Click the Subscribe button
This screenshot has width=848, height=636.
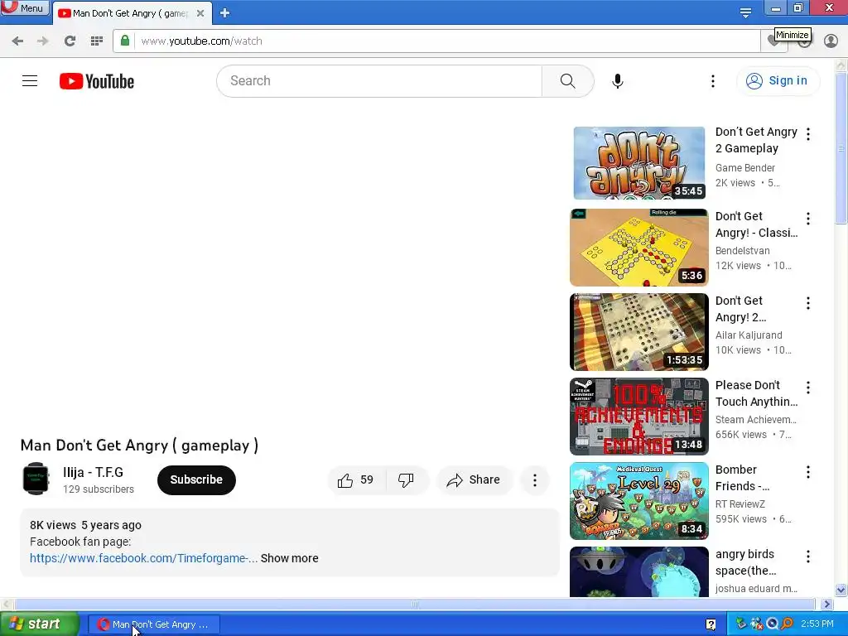point(196,479)
